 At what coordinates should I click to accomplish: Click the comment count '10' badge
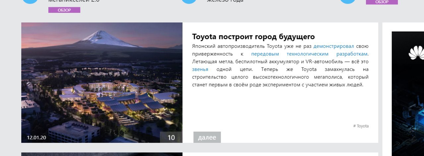tap(171, 137)
